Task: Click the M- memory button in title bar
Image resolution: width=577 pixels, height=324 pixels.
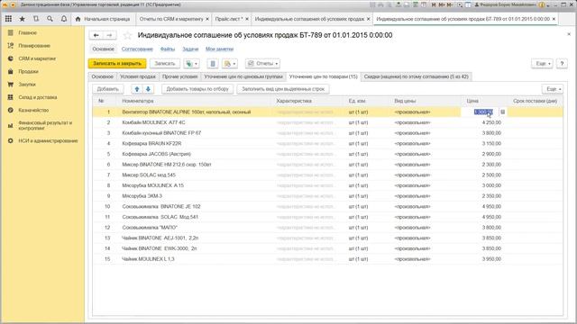Action: (x=450, y=4)
